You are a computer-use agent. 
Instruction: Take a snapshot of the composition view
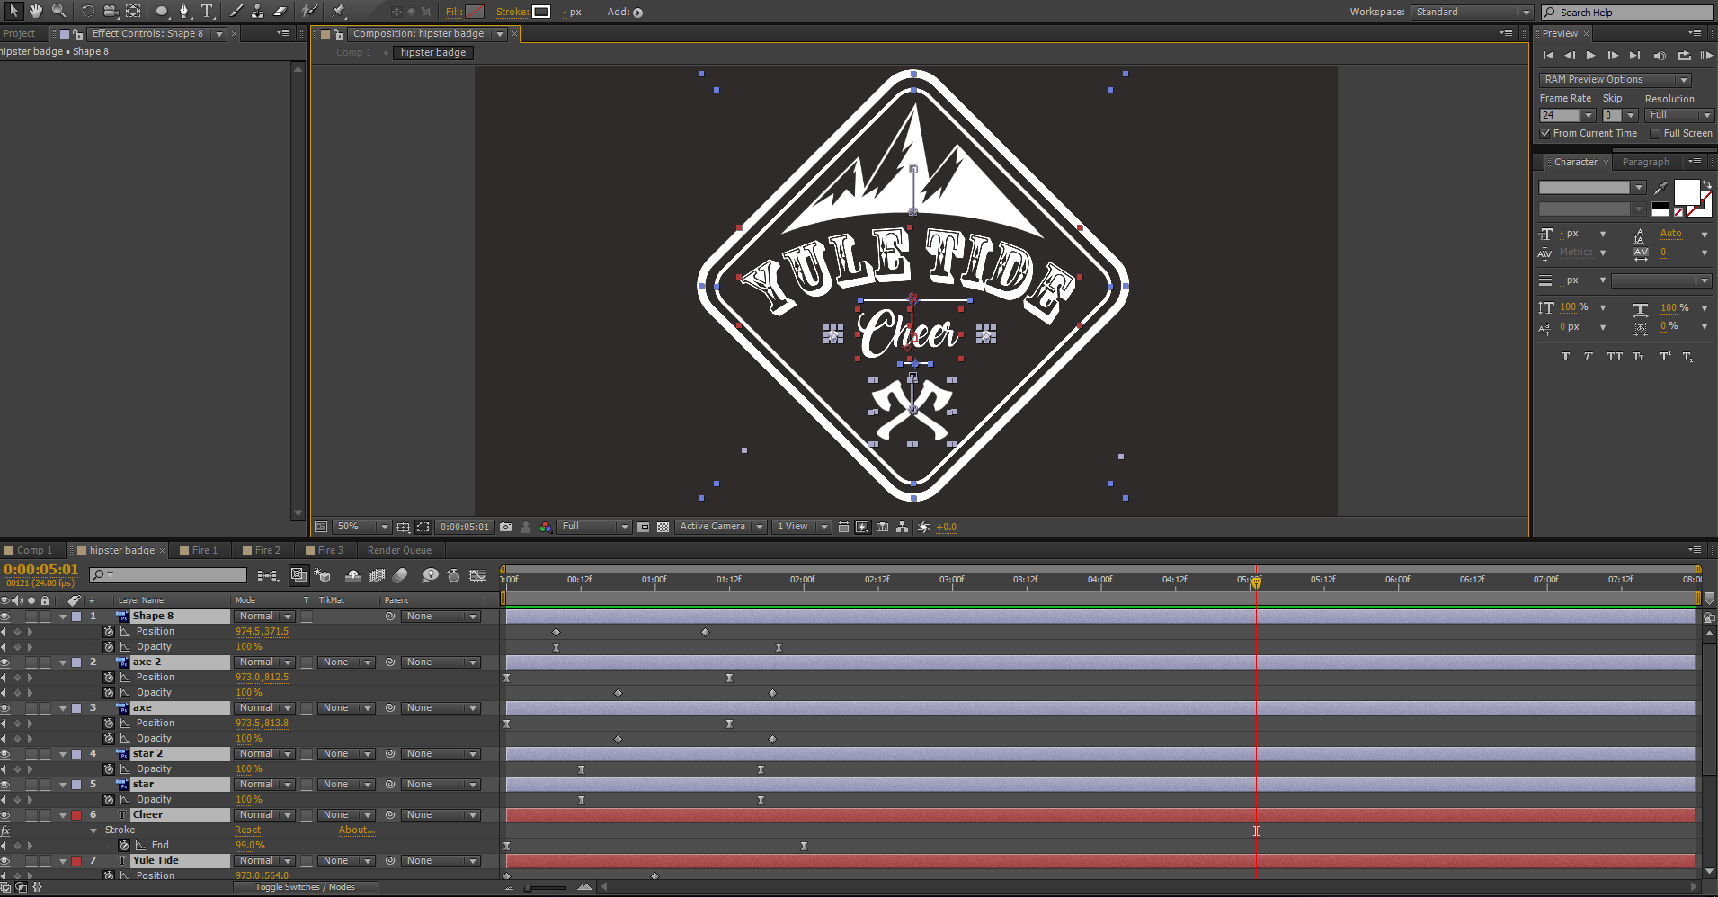[505, 527]
